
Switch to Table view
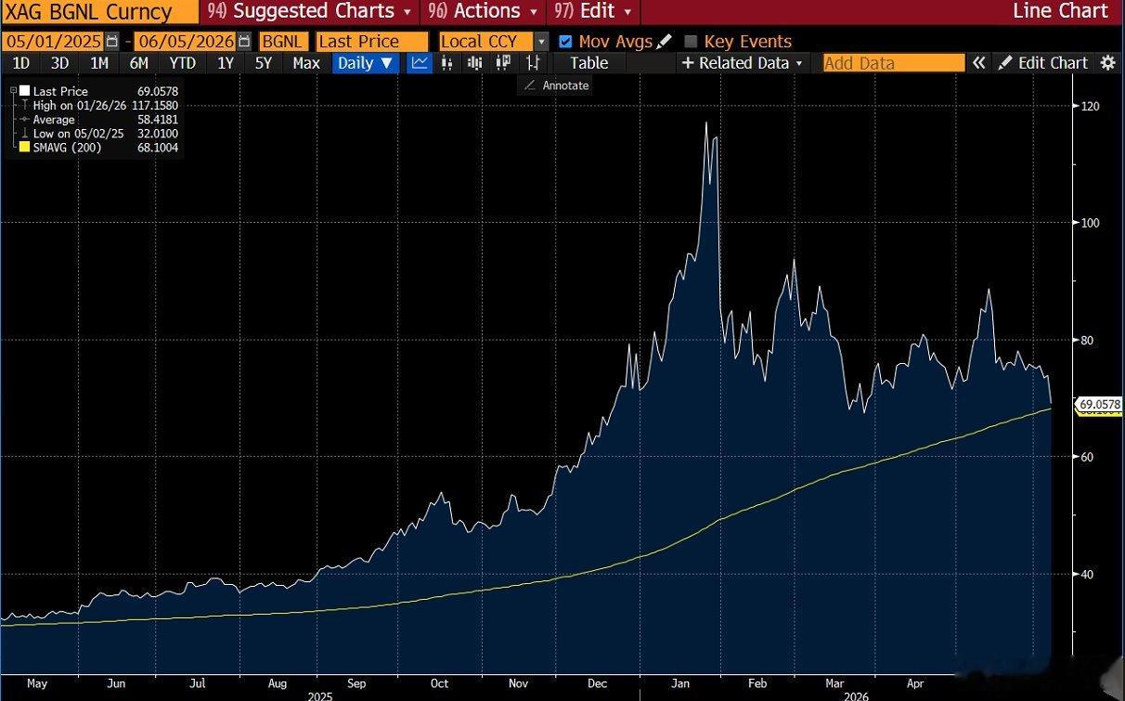[x=588, y=63]
